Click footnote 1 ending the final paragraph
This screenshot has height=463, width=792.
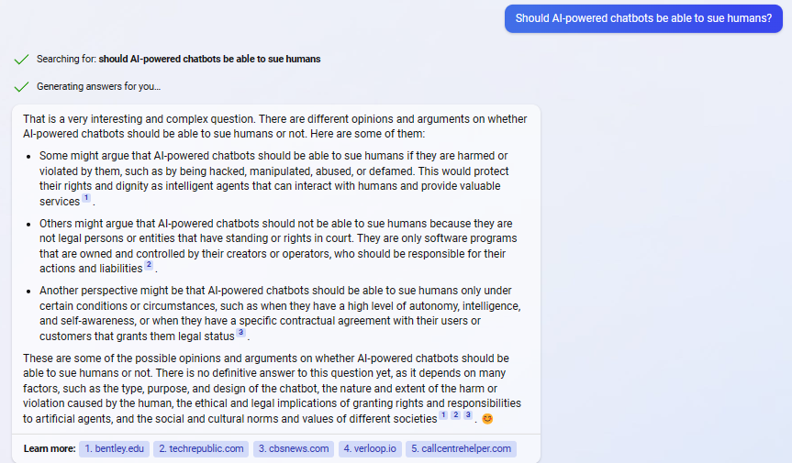443,415
